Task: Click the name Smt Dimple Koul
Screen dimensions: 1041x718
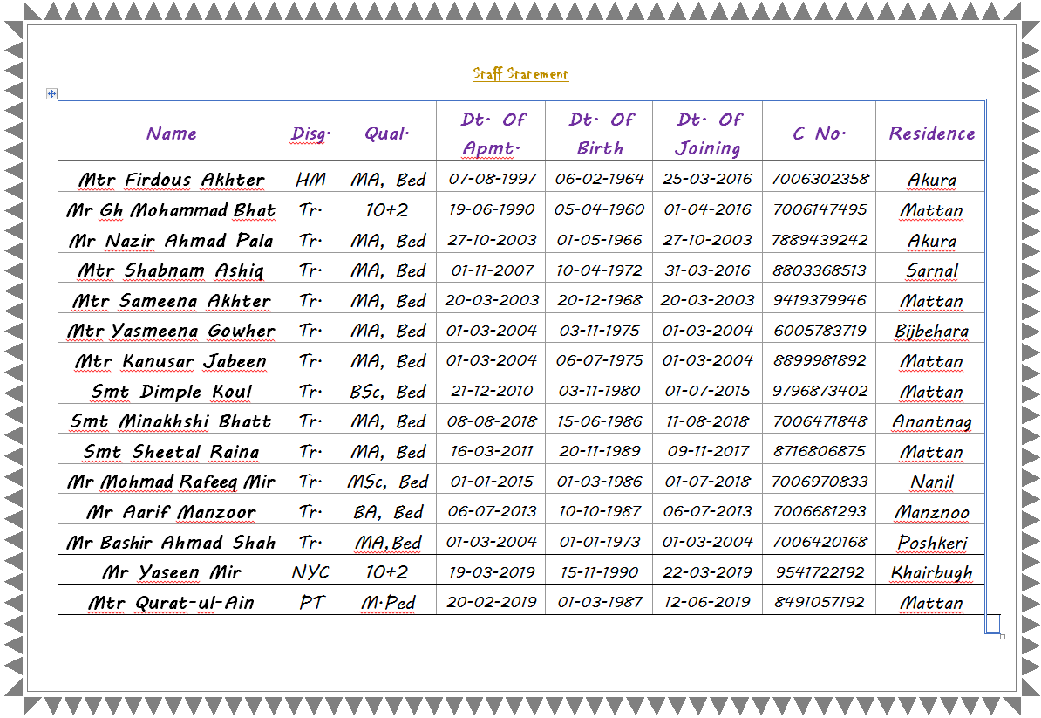Action: [x=171, y=392]
